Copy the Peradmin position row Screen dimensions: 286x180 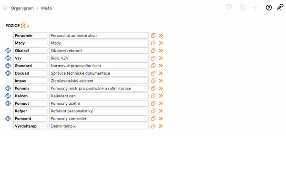click(153, 36)
